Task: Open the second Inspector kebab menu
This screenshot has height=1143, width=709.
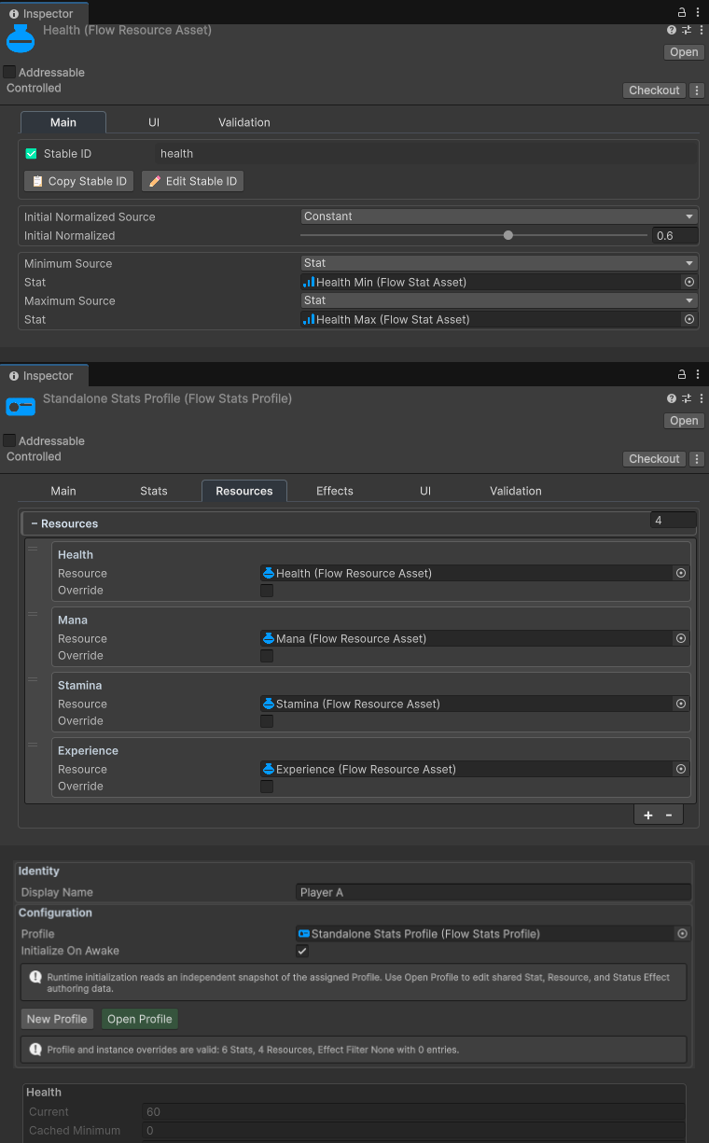Action: (x=698, y=374)
